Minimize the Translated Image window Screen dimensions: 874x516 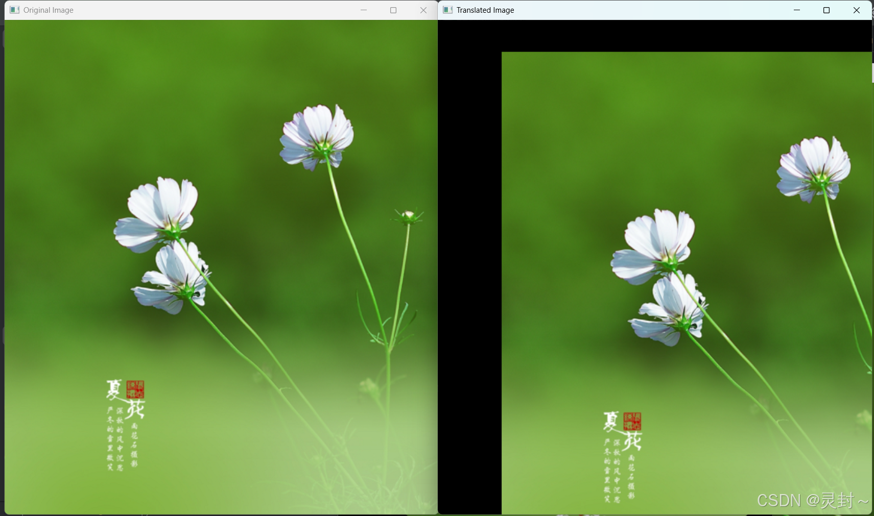797,10
